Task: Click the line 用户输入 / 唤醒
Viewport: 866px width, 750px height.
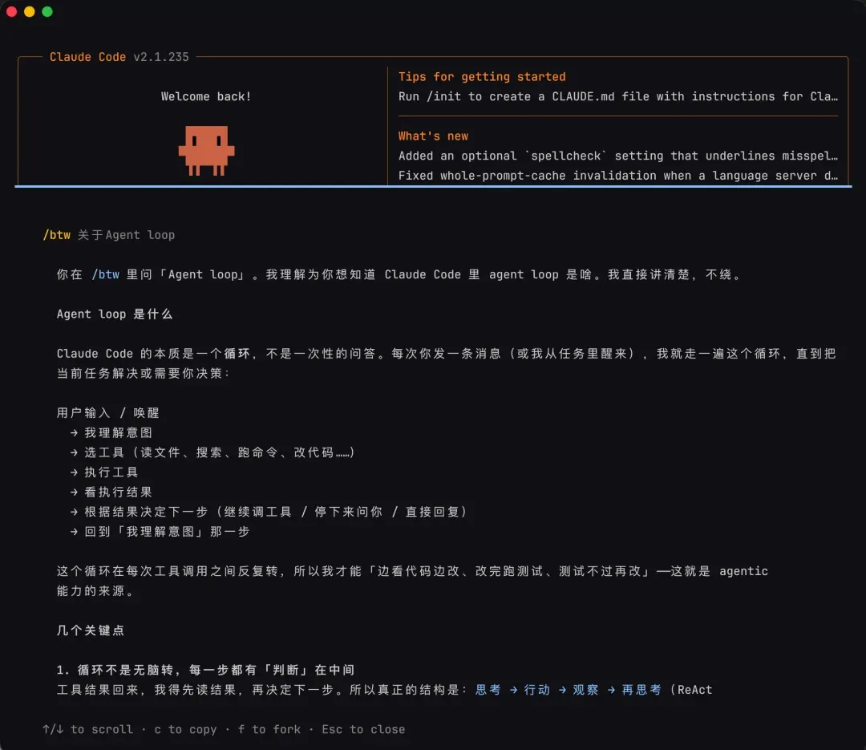Action: [x=107, y=413]
